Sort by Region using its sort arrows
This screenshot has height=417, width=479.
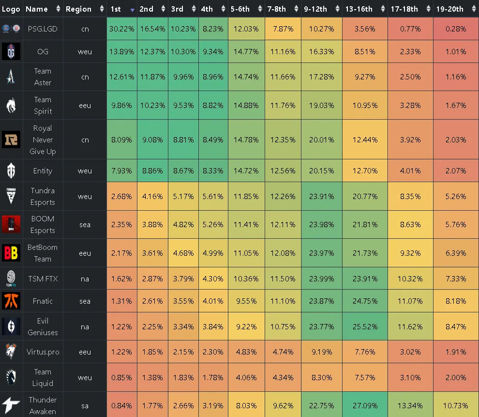102,9
